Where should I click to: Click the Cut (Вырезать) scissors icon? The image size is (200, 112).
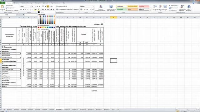[6, 6]
